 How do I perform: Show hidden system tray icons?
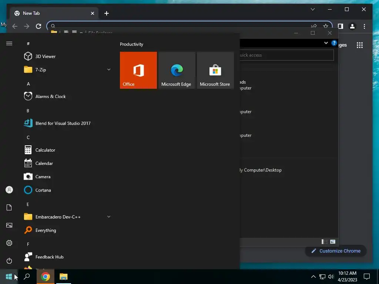[x=313, y=277]
